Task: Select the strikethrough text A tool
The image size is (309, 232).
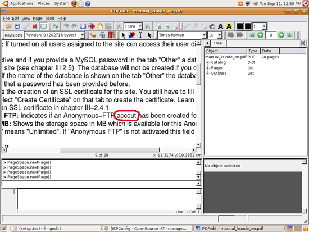Action: [221, 26]
